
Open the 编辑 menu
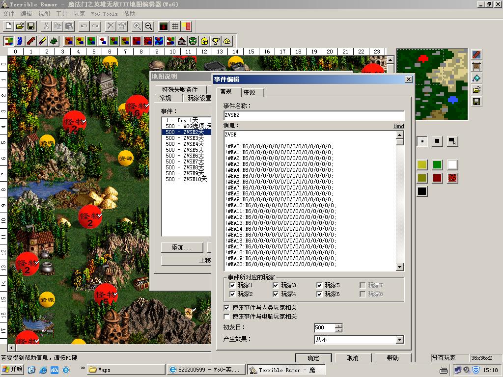click(27, 13)
